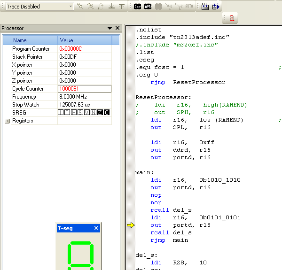This screenshot has height=270, width=282.
Task: Select the Program Counter row
Action: pos(31,49)
